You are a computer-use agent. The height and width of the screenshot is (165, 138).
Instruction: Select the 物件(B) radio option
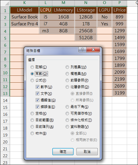39,133
